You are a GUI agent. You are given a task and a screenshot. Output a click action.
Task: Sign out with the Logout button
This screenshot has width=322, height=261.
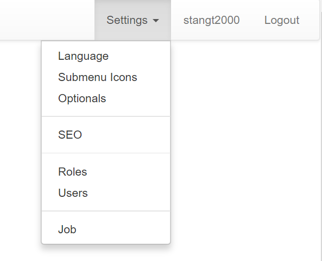281,20
